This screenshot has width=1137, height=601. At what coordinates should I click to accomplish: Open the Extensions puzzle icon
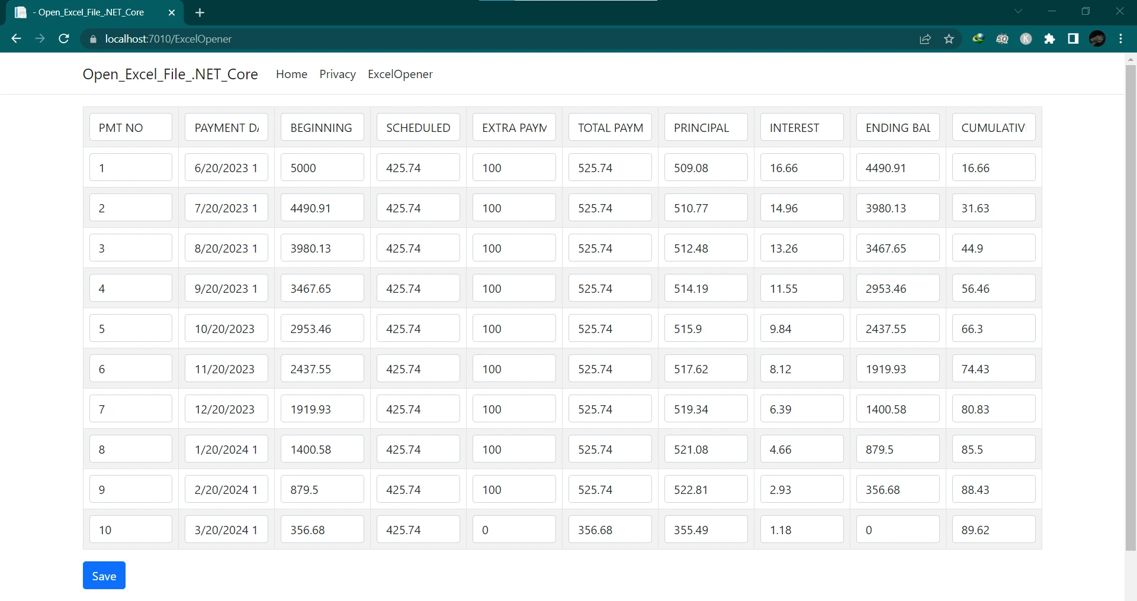(1049, 39)
